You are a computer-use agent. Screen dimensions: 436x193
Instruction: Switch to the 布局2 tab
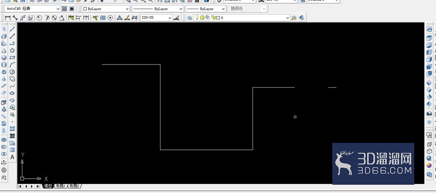tap(74, 186)
